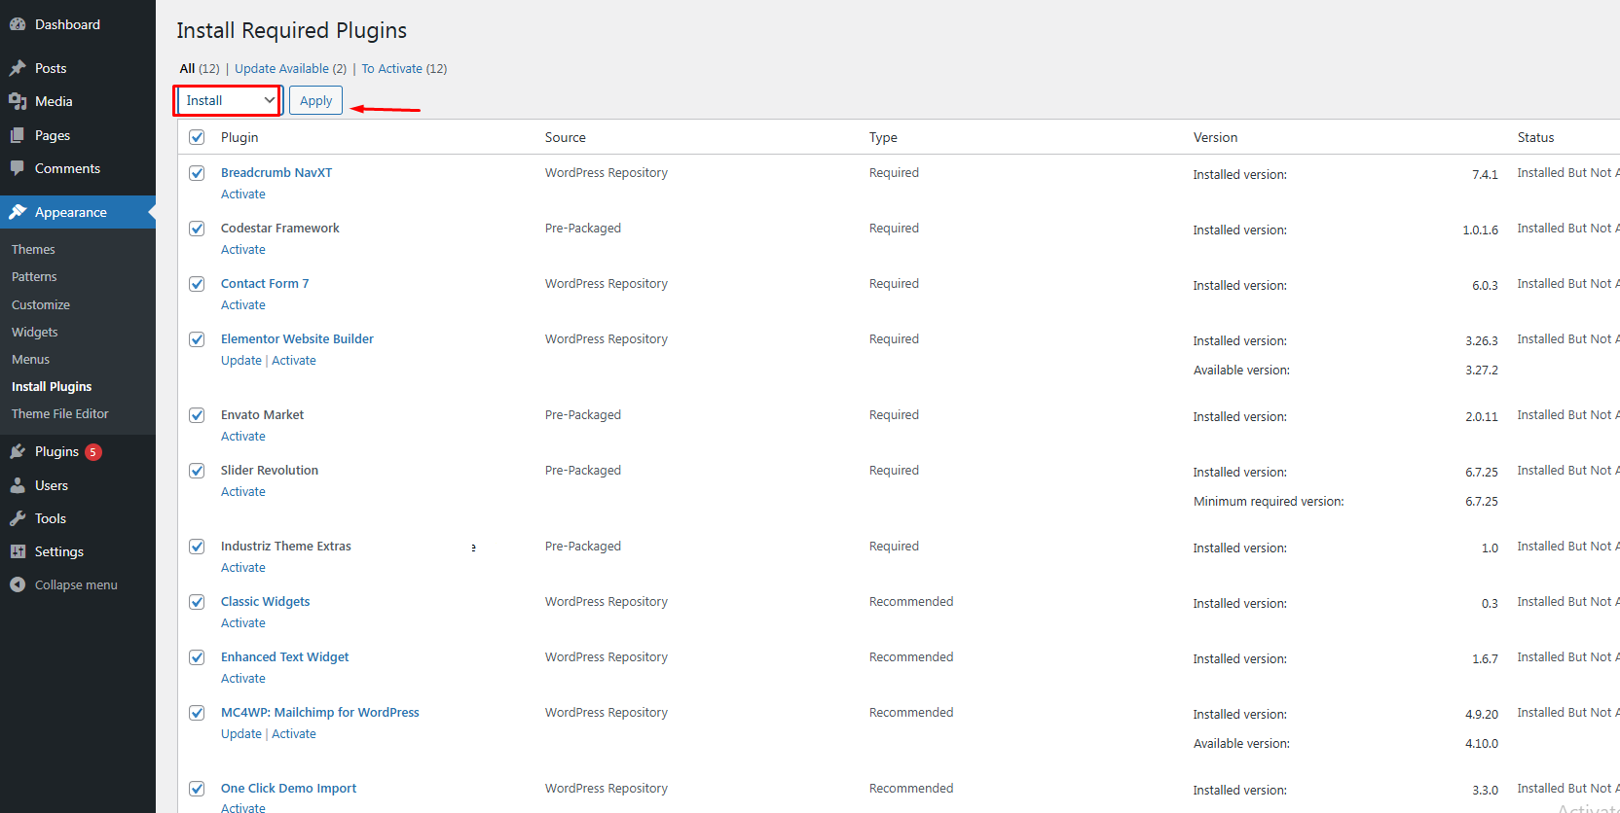1620x813 pixels.
Task: Click the Source column header
Action: 566,138
